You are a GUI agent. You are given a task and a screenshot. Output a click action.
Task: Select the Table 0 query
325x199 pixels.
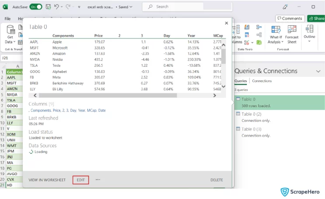280,103
